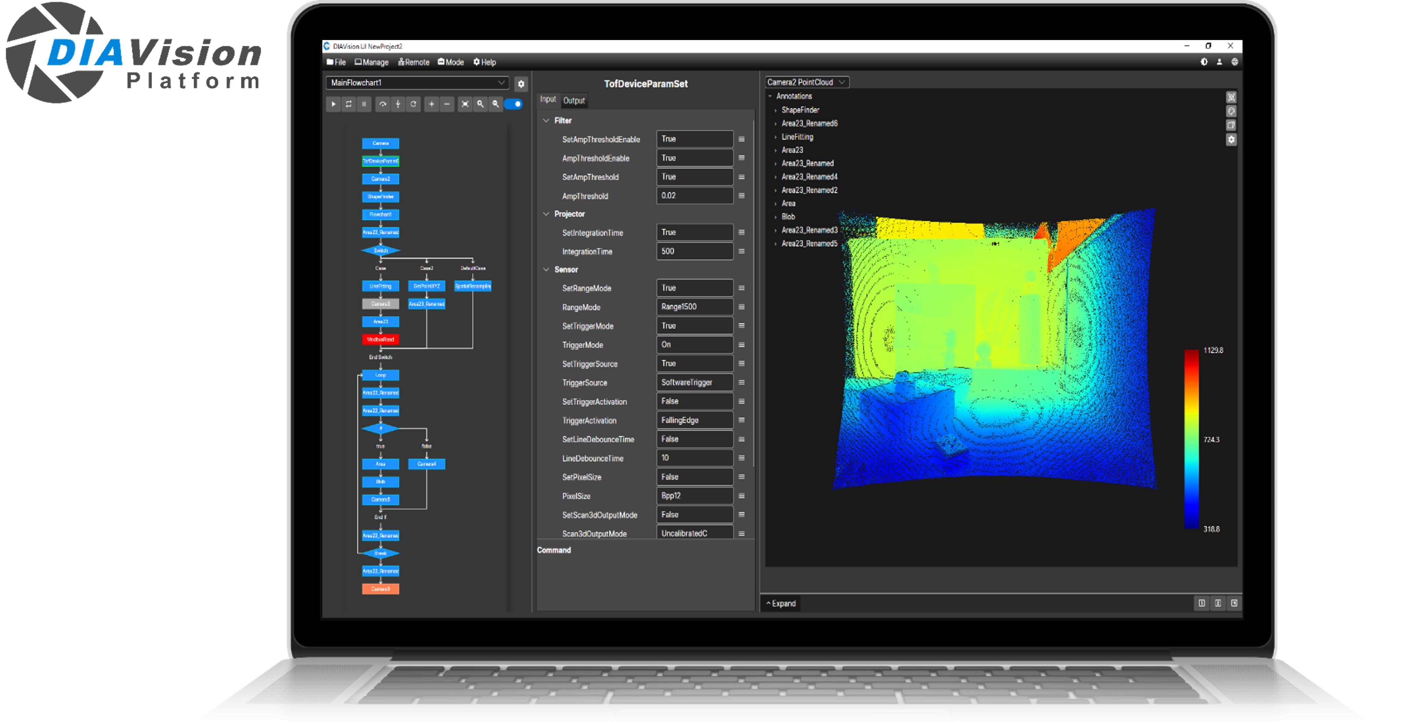This screenshot has width=1403, height=723.
Task: Collapse the Annotations tree node
Action: tap(770, 97)
